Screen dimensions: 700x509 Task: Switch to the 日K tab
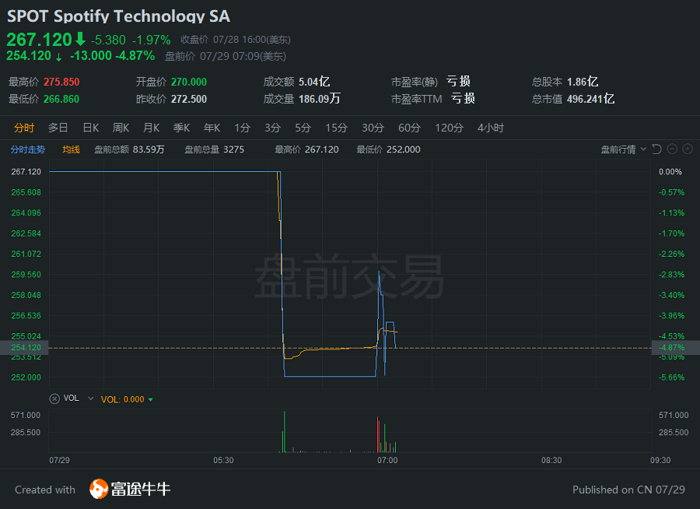tap(91, 128)
